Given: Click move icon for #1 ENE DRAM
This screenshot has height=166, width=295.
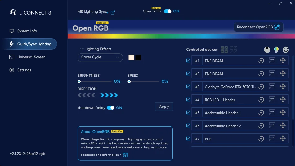Looking at the screenshot, I should click(283, 60).
